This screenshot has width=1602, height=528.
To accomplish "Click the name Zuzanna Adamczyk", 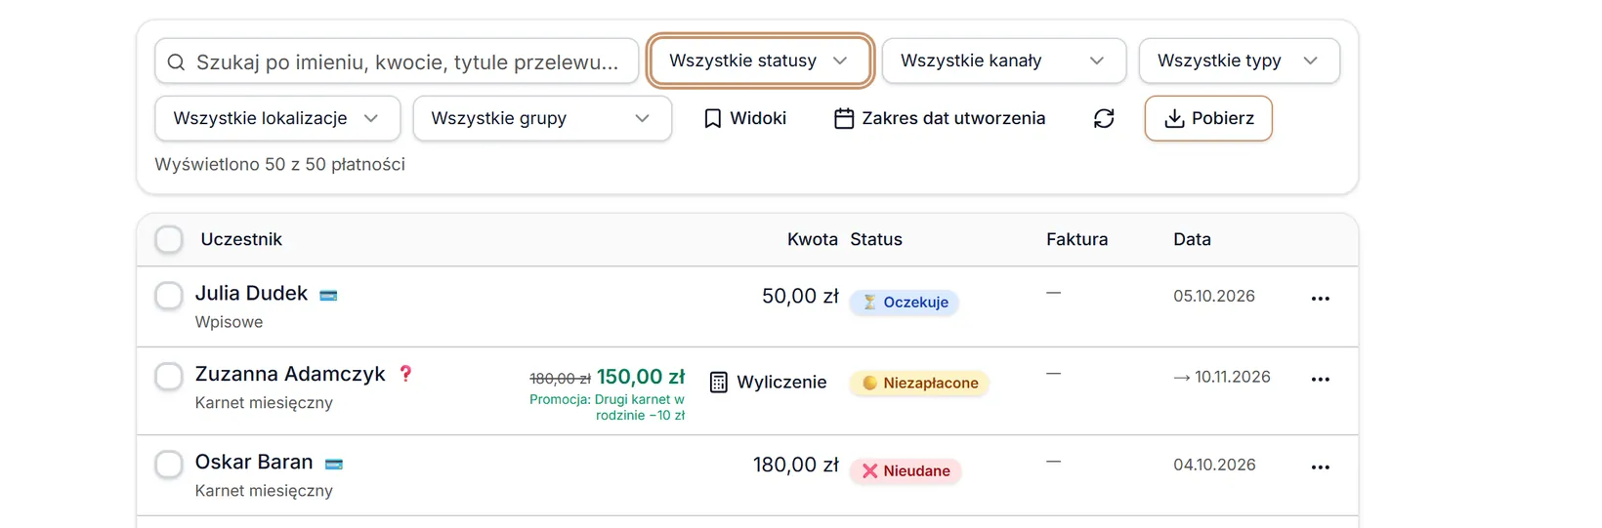I will tap(290, 374).
